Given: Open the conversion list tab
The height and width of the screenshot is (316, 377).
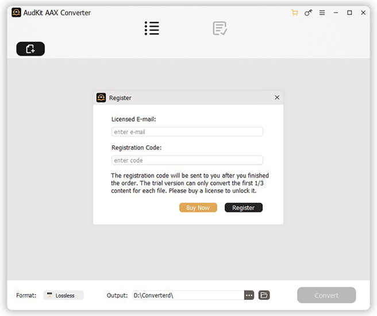Looking at the screenshot, I should (152, 28).
